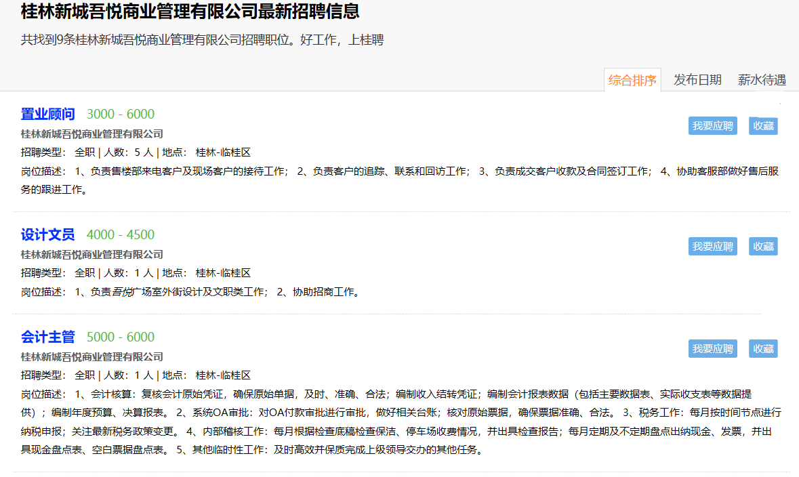Save the 会计主管 job with 收藏
Image resolution: width=799 pixels, height=477 pixels.
763,349
